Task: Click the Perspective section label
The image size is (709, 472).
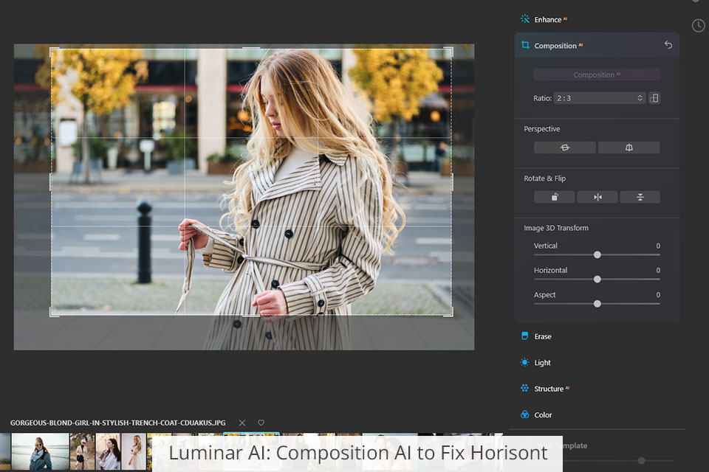Action: [541, 129]
